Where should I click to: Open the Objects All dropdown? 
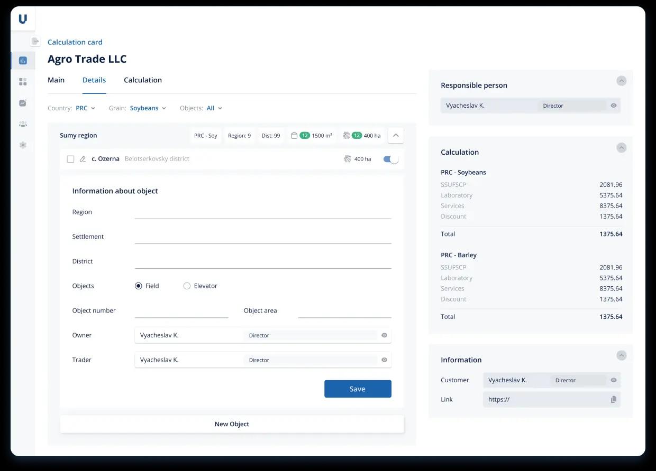tap(214, 108)
